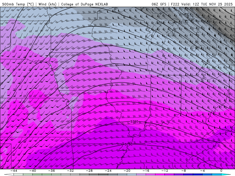The image size is (235, 176).
Task: Click the 500mb Temp (°C) title text
Action: pyautogui.click(x=18, y=4)
